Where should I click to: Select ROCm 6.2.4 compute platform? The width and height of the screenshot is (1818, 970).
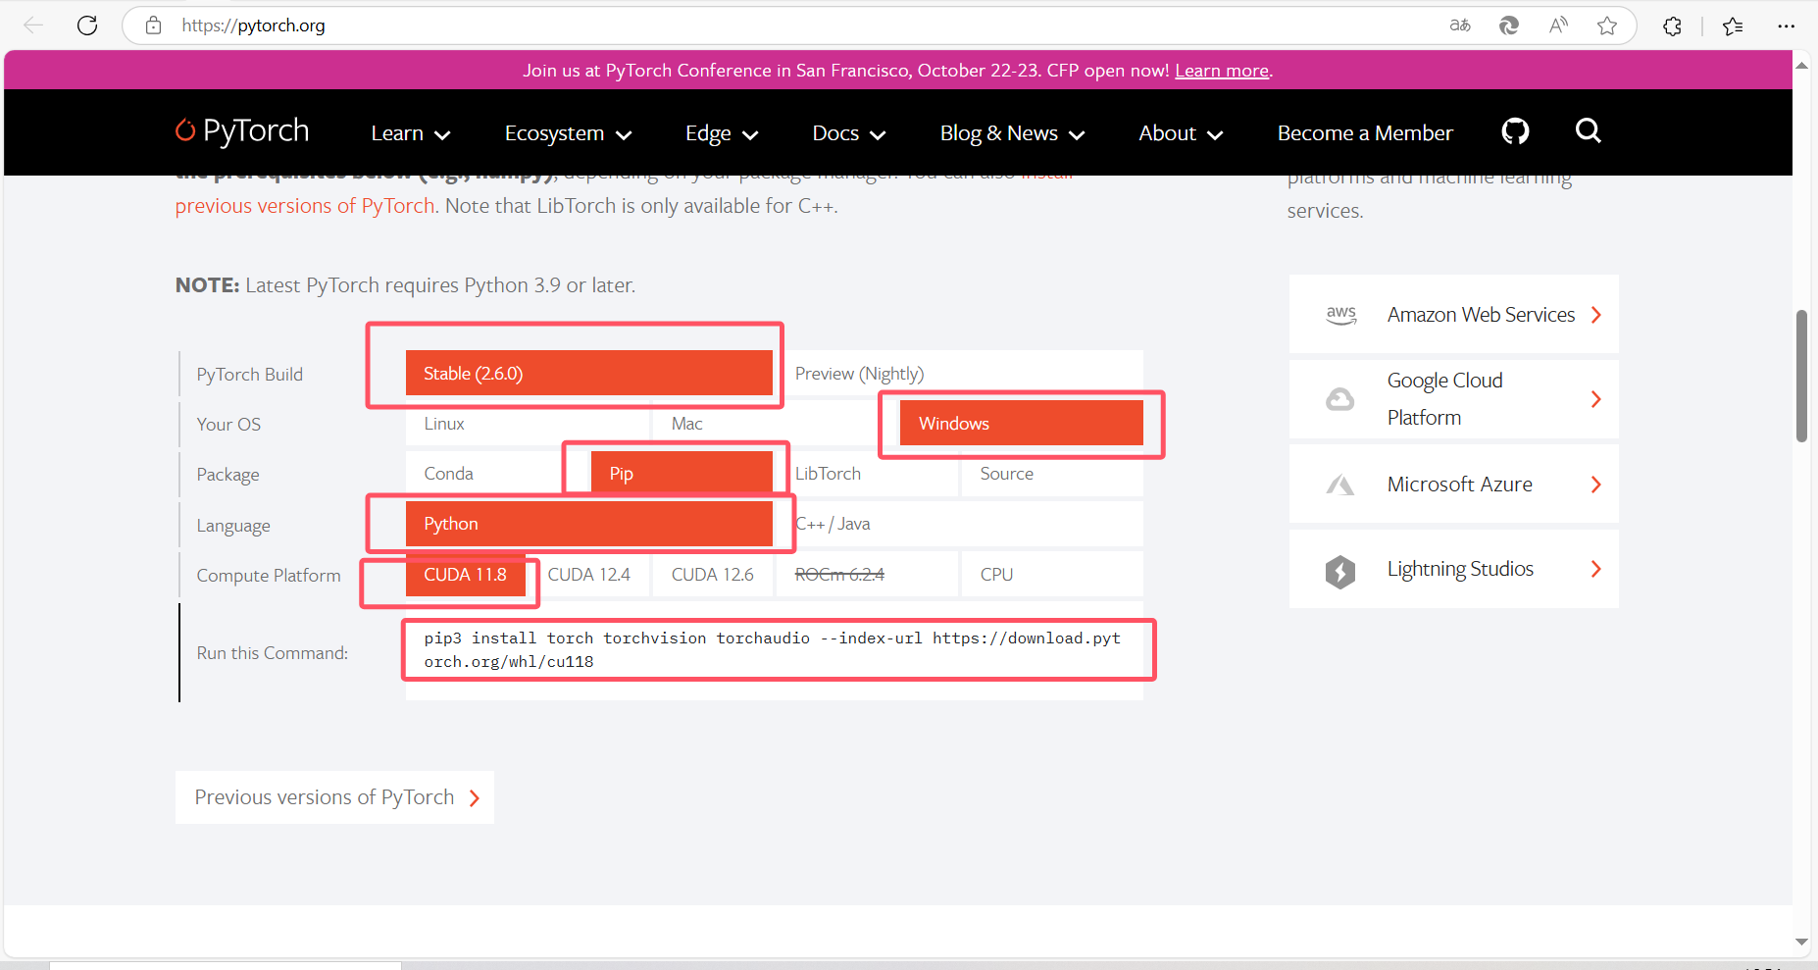[x=867, y=574]
